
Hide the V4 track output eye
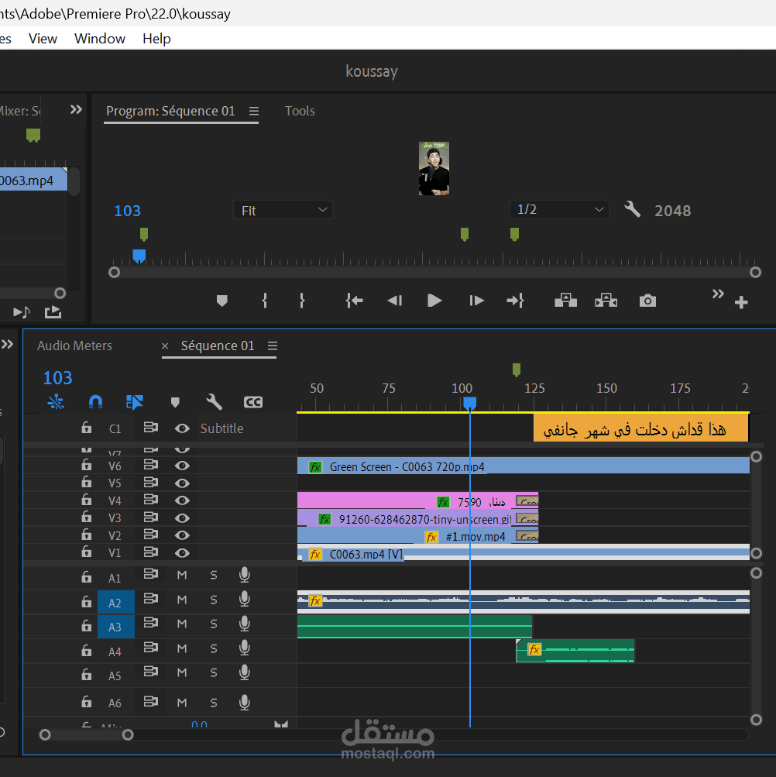182,500
